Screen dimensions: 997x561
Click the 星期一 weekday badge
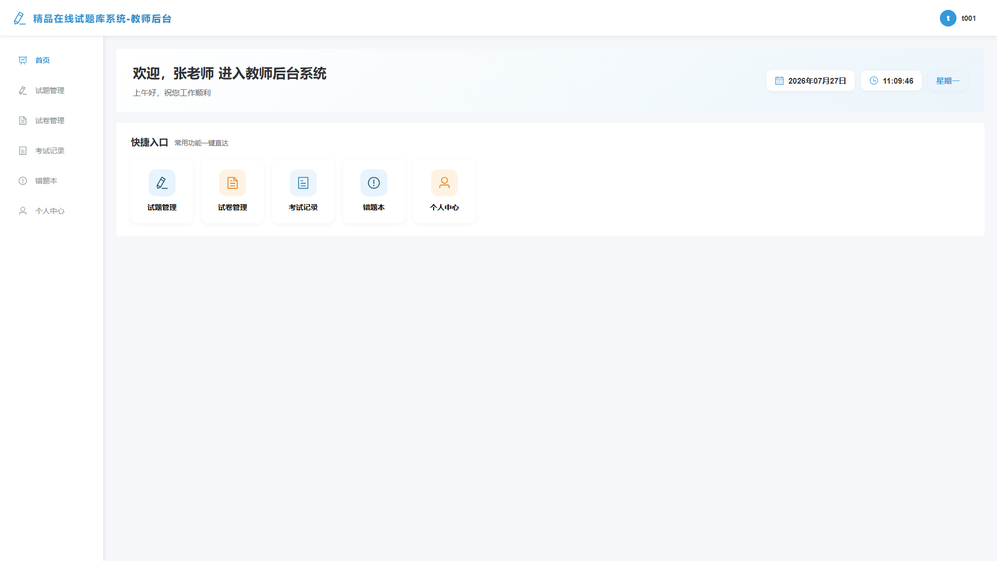pos(948,81)
